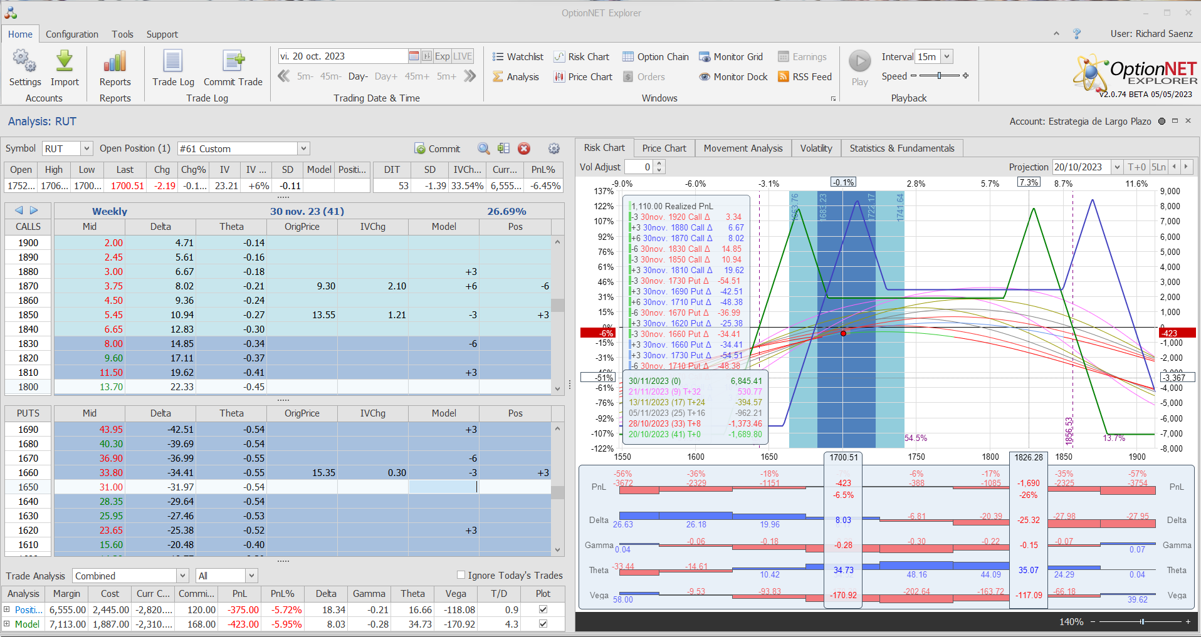Uncheck Plot for the Position row
Viewport: 1201px width, 637px height.
pyautogui.click(x=543, y=609)
